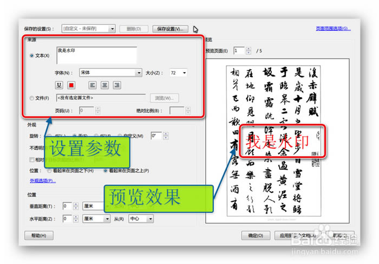Screen dimensions: 379x264
Task: Increase the vertical distance spinner
Action: pyautogui.click(x=76, y=204)
